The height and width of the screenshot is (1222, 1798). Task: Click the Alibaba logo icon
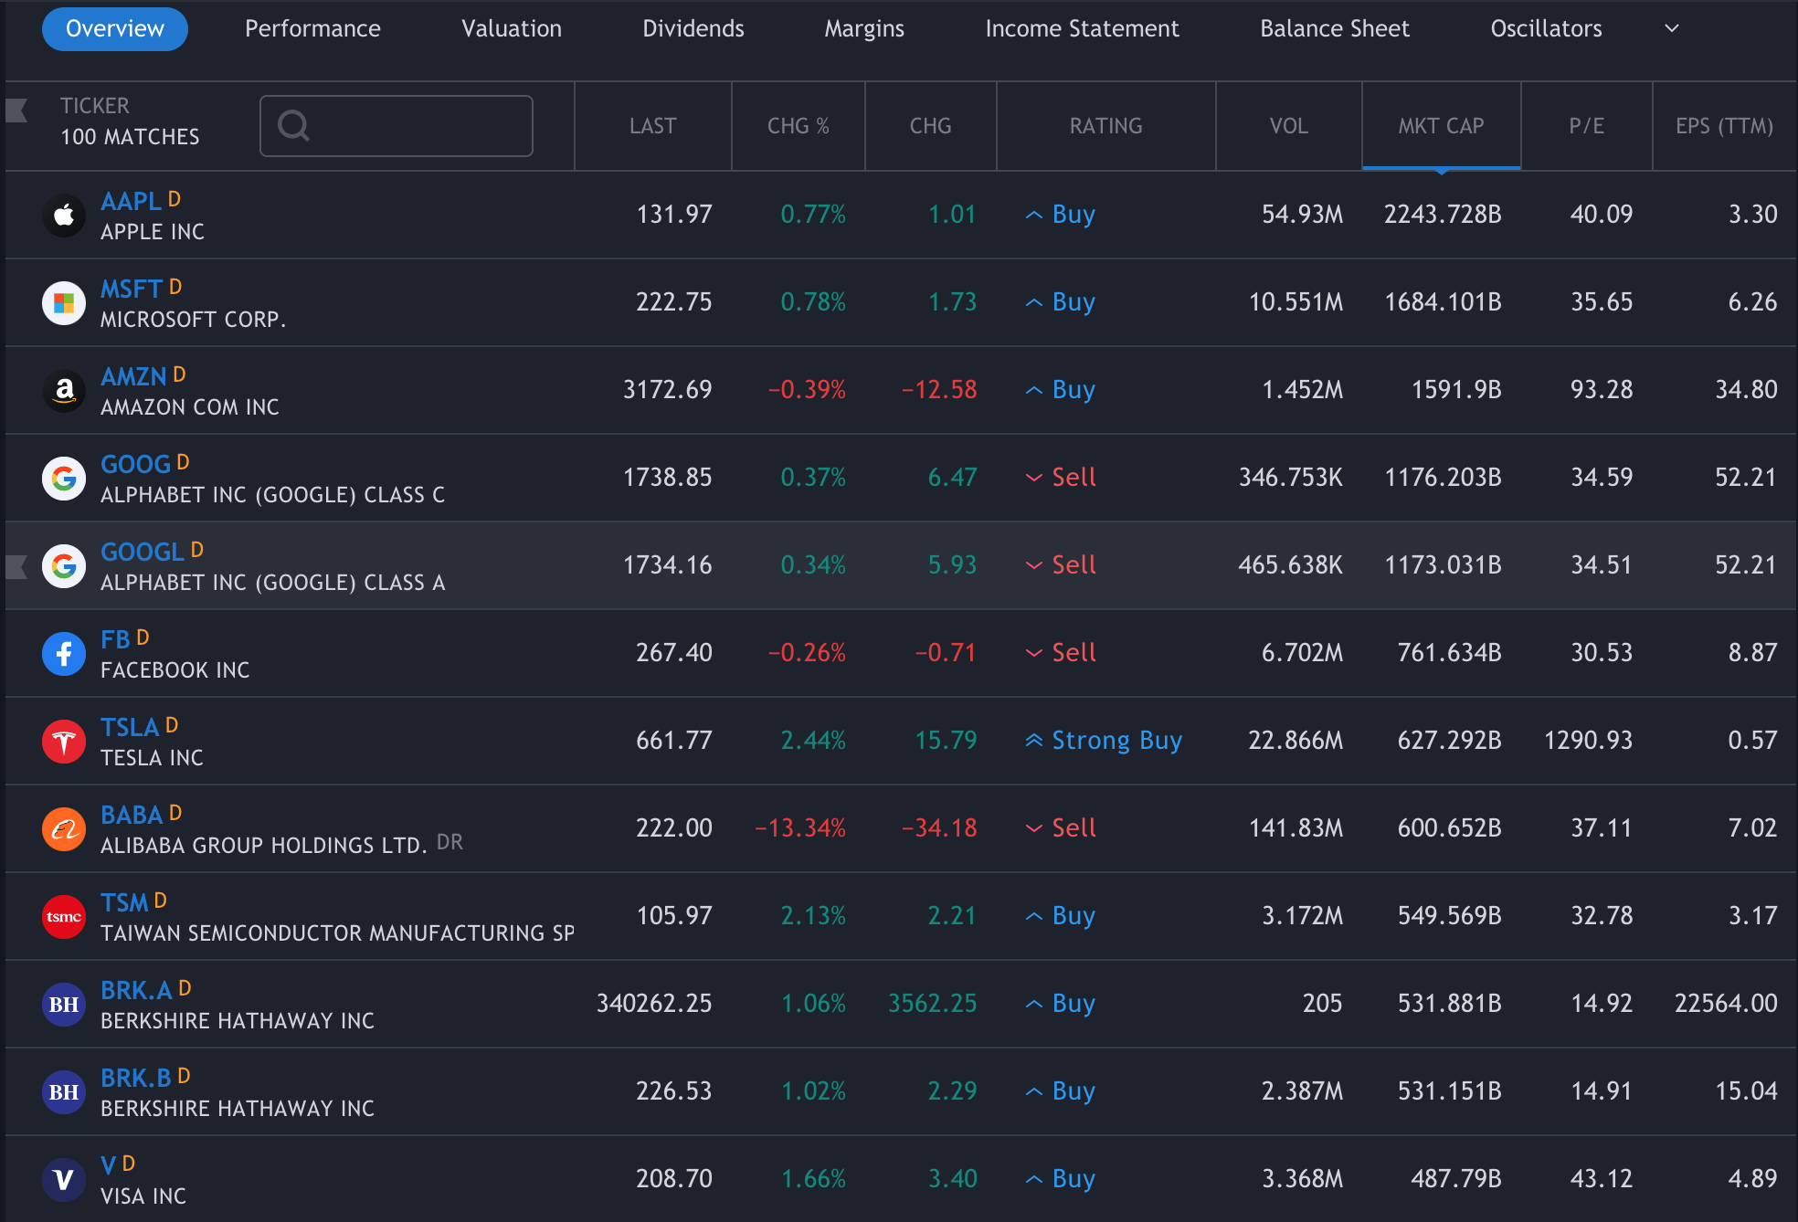(x=64, y=829)
